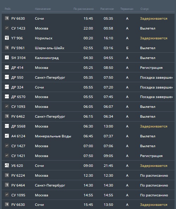Click Регистрация status of СУ 1421
The image size is (176, 209).
(151, 156)
